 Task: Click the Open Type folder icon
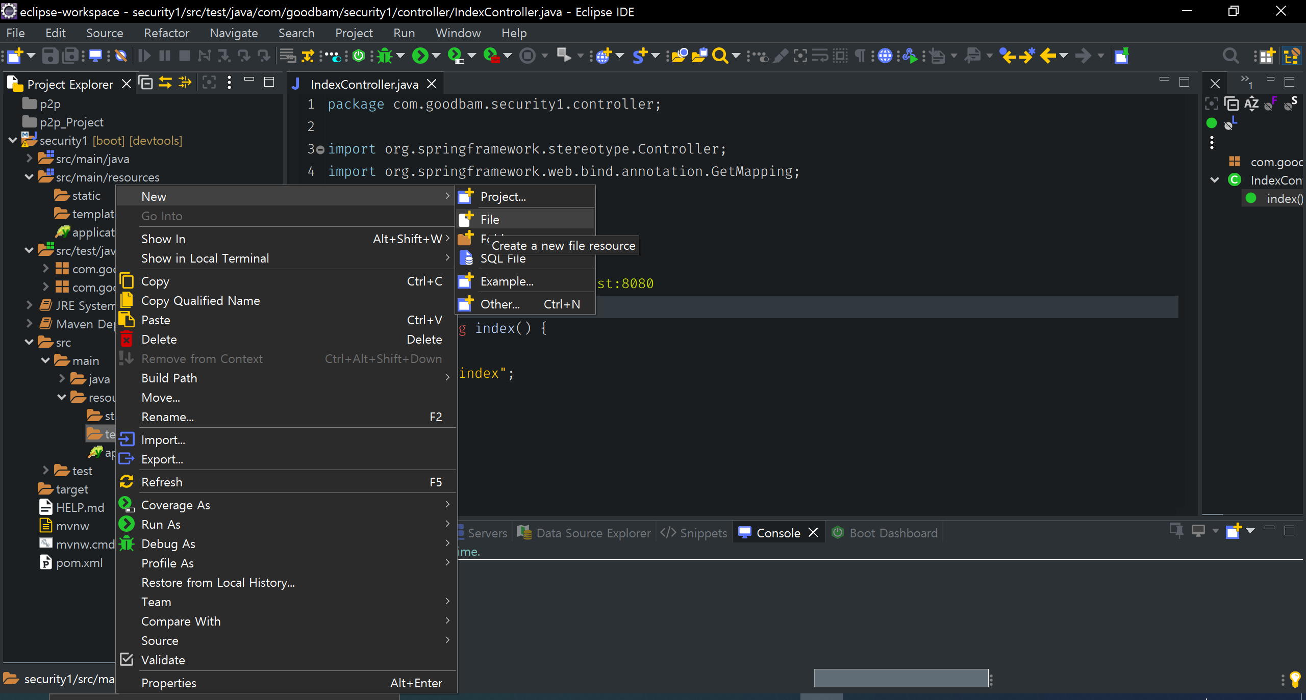679,56
